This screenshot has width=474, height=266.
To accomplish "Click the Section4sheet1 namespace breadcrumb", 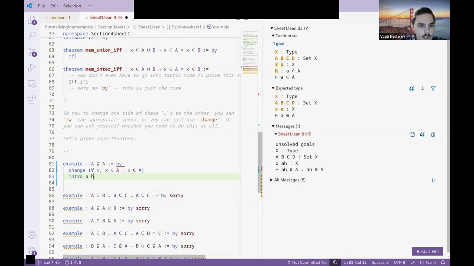I will pos(184,27).
